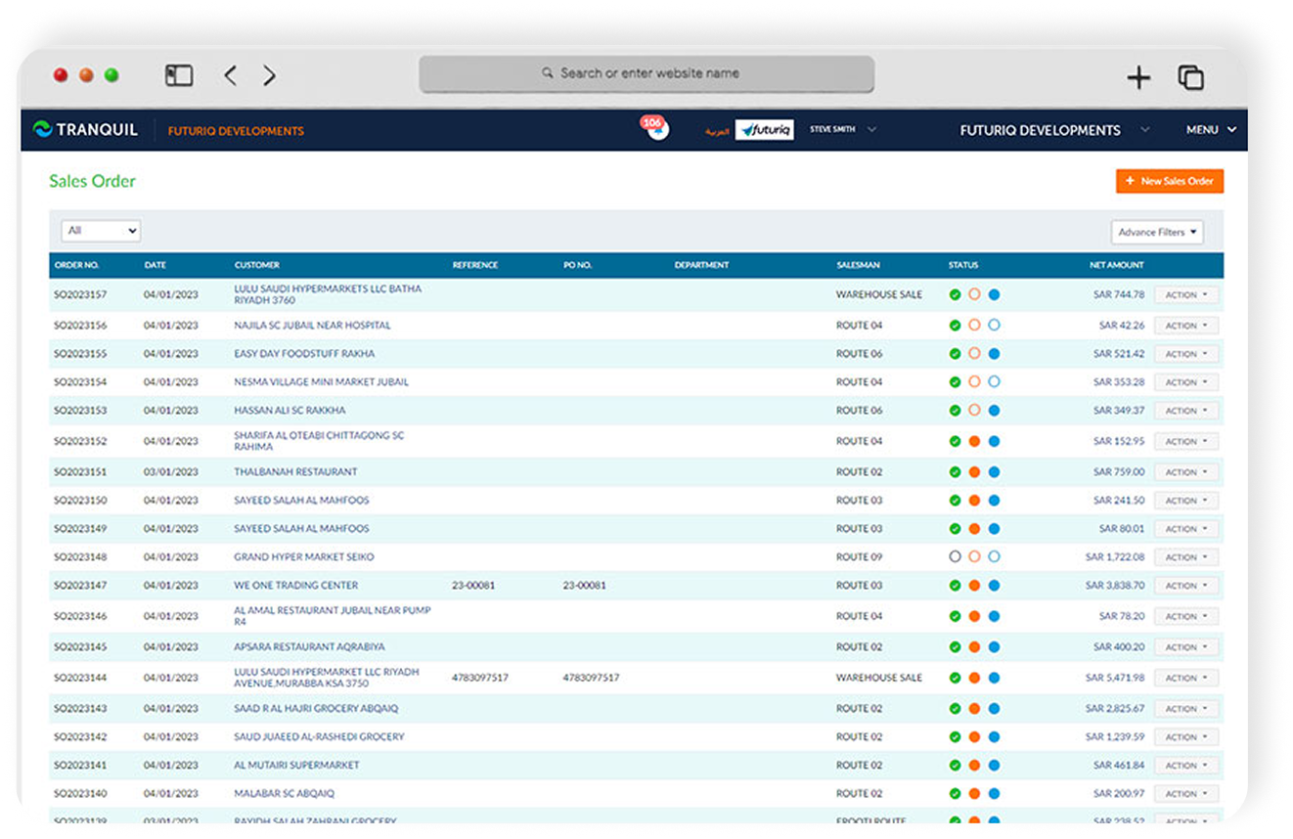Open Action dropdown for order SO2023156
1293x839 pixels.
point(1186,326)
